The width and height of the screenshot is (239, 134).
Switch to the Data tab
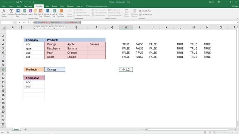tap(47, 6)
